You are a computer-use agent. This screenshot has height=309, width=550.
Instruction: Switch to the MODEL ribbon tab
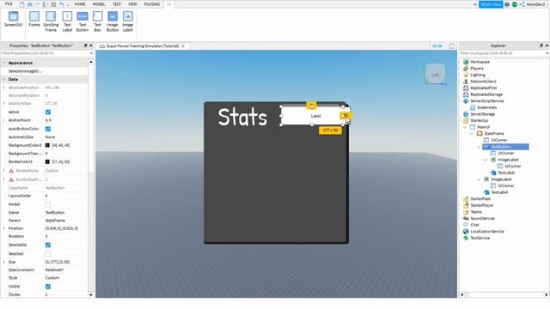tap(99, 4)
